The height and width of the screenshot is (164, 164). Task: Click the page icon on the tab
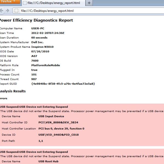point(25,3)
